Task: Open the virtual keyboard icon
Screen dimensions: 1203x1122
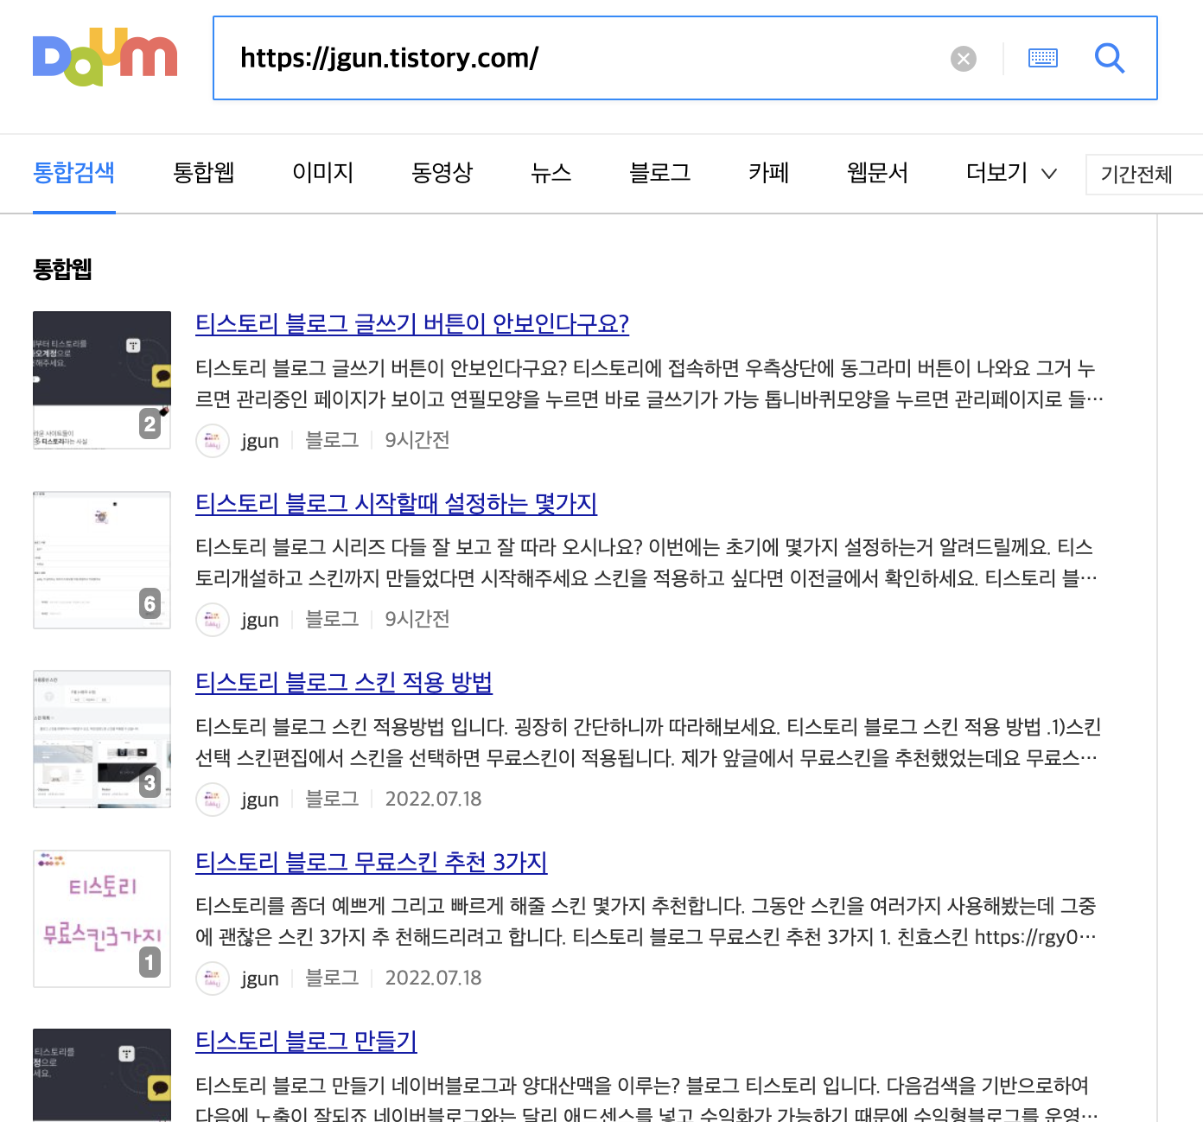Action: click(x=1043, y=58)
